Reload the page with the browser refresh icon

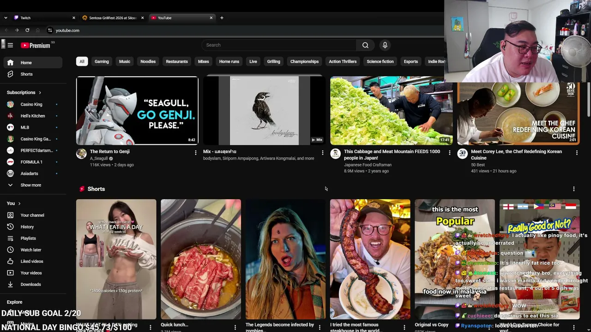point(27,30)
